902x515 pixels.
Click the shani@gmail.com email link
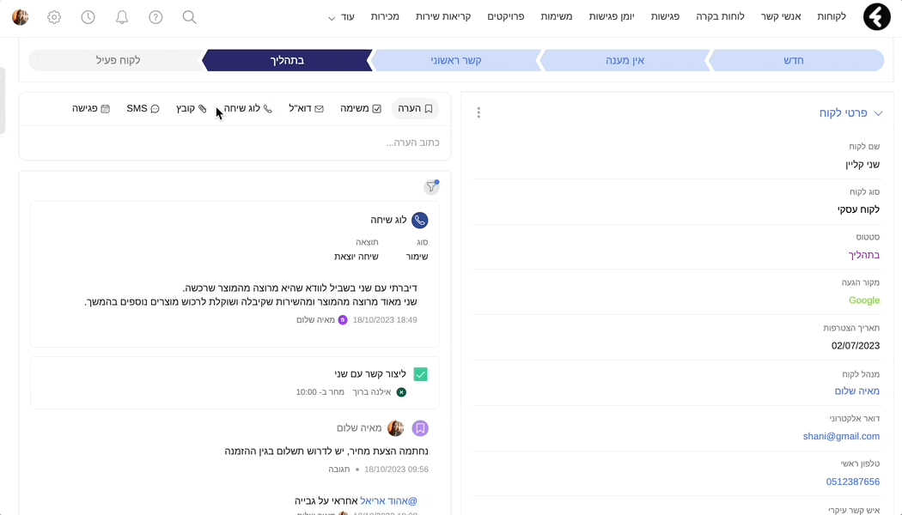tap(841, 436)
